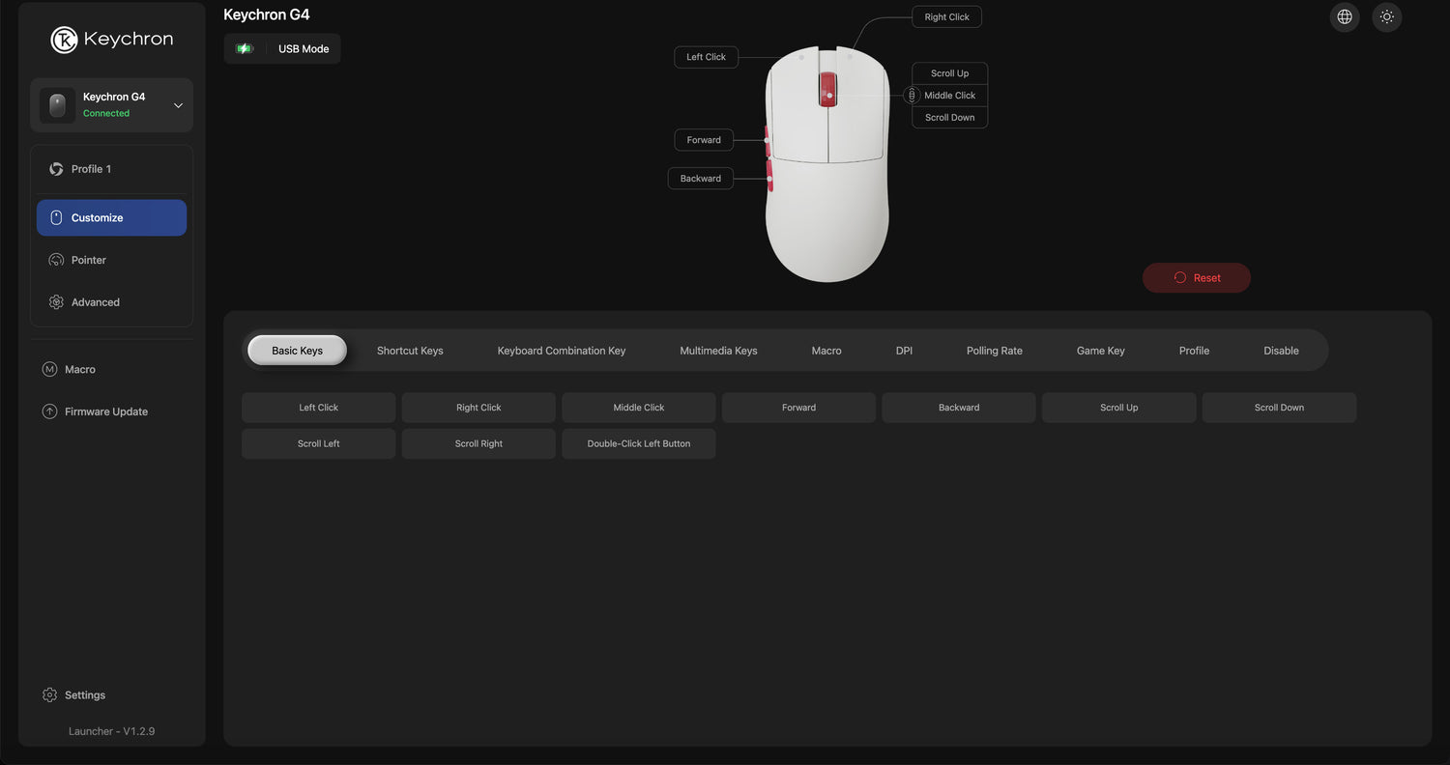The height and width of the screenshot is (765, 1450).
Task: Click the scroll wheel icon beside Middle Click
Action: [911, 96]
